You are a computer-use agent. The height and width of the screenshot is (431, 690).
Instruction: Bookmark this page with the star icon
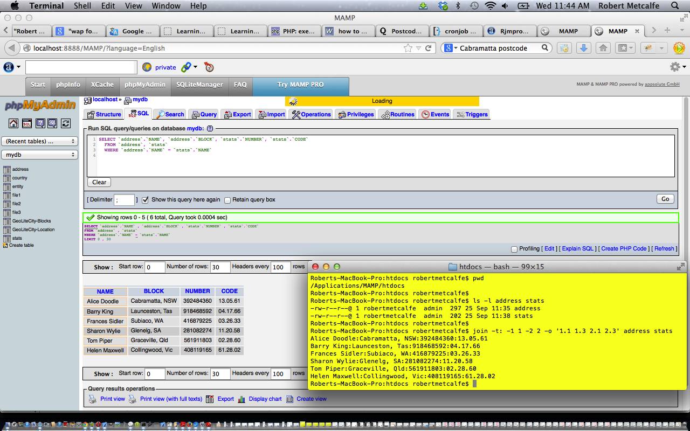408,48
